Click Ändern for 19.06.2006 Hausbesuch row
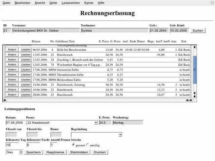Viewport: 215px width, 161px height. 12,90
